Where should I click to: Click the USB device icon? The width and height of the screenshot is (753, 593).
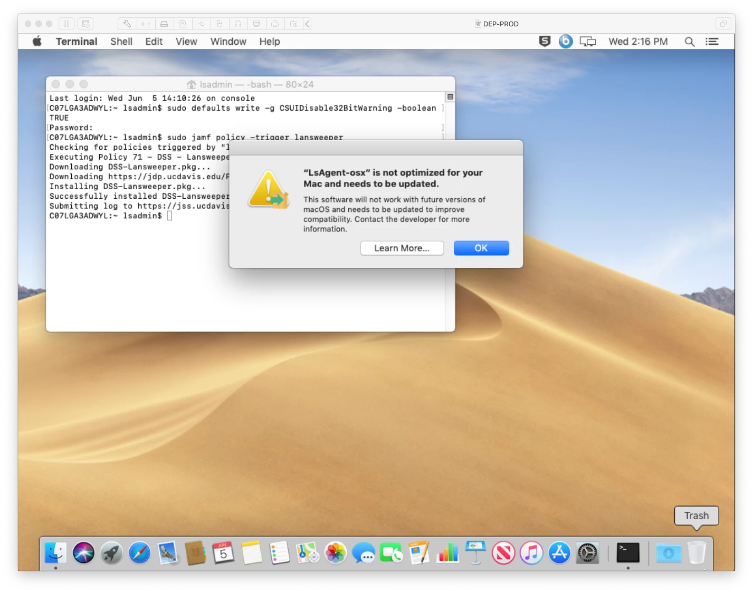click(x=201, y=24)
